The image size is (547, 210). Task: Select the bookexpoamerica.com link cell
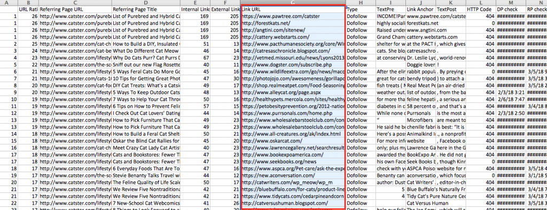[x=293, y=155]
